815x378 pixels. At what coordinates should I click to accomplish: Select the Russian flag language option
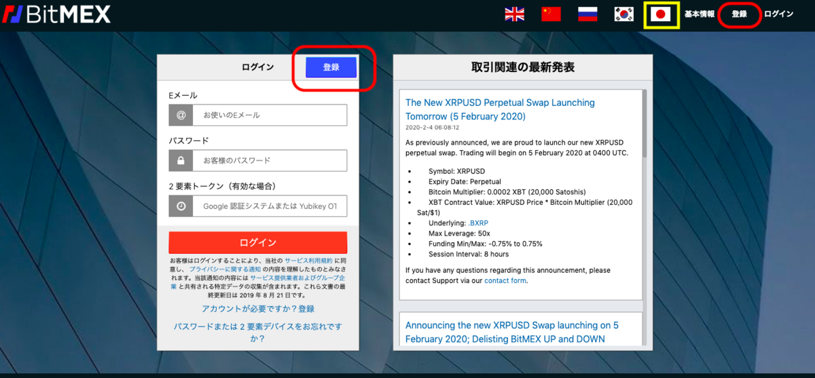(x=587, y=14)
